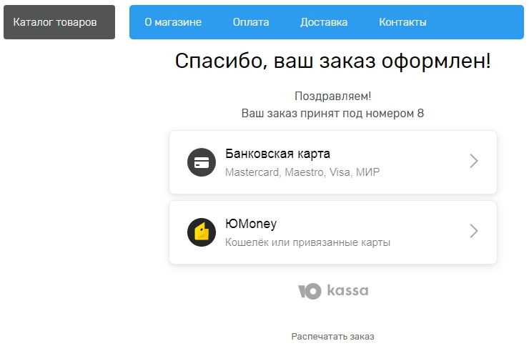The height and width of the screenshot is (346, 529).
Task: Click the 'Mastercard, Maestro, Visa, МИР' subtitle
Action: 302,172
